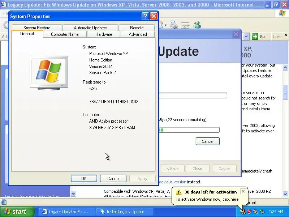The image size is (289, 217).
Task: Open the Print icon in Internet Explorer toolbar
Action: pyautogui.click(x=173, y=25)
